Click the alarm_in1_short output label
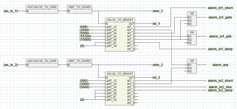The image size is (237, 109). coord(220,8)
